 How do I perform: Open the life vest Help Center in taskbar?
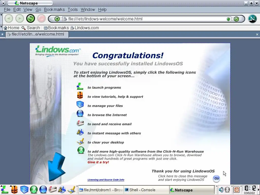click(14, 189)
